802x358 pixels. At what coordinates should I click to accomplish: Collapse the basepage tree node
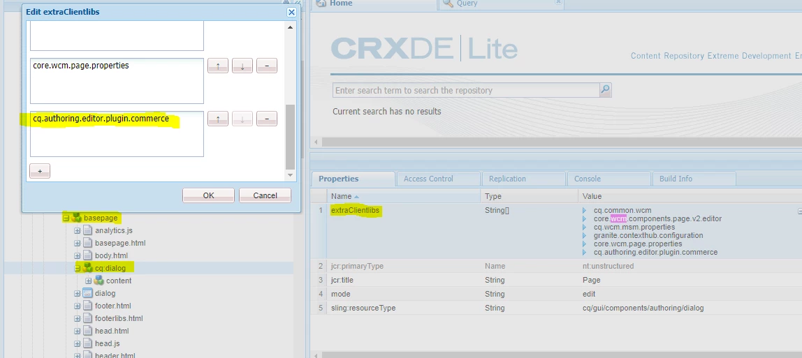point(66,218)
